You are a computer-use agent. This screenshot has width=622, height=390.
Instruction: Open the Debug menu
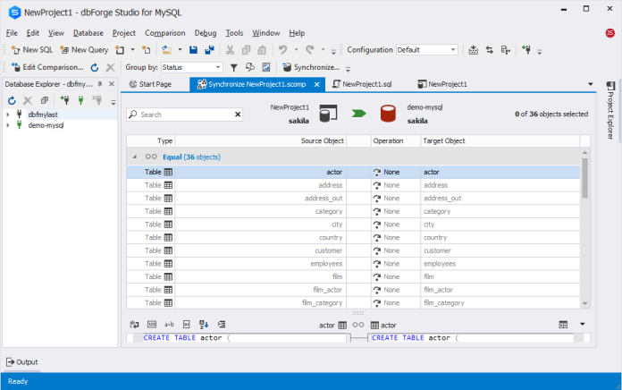coord(206,33)
